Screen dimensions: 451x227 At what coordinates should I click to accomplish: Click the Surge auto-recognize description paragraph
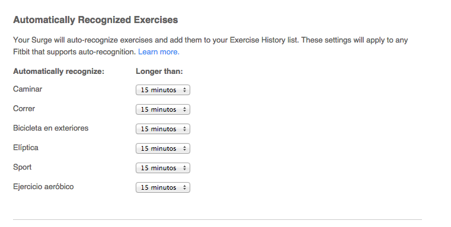pyautogui.click(x=210, y=46)
